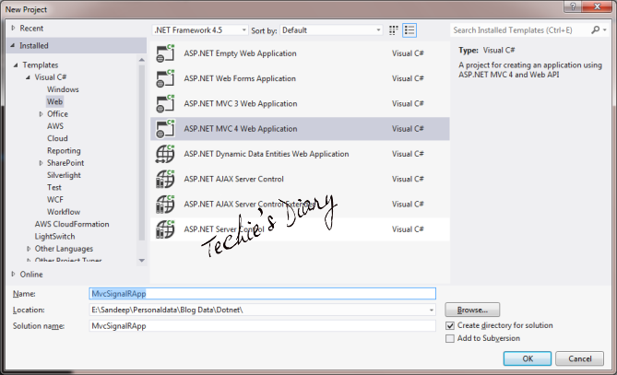Click the search magnifier icon
Viewport: 617px width, 375px height.
pyautogui.click(x=595, y=29)
